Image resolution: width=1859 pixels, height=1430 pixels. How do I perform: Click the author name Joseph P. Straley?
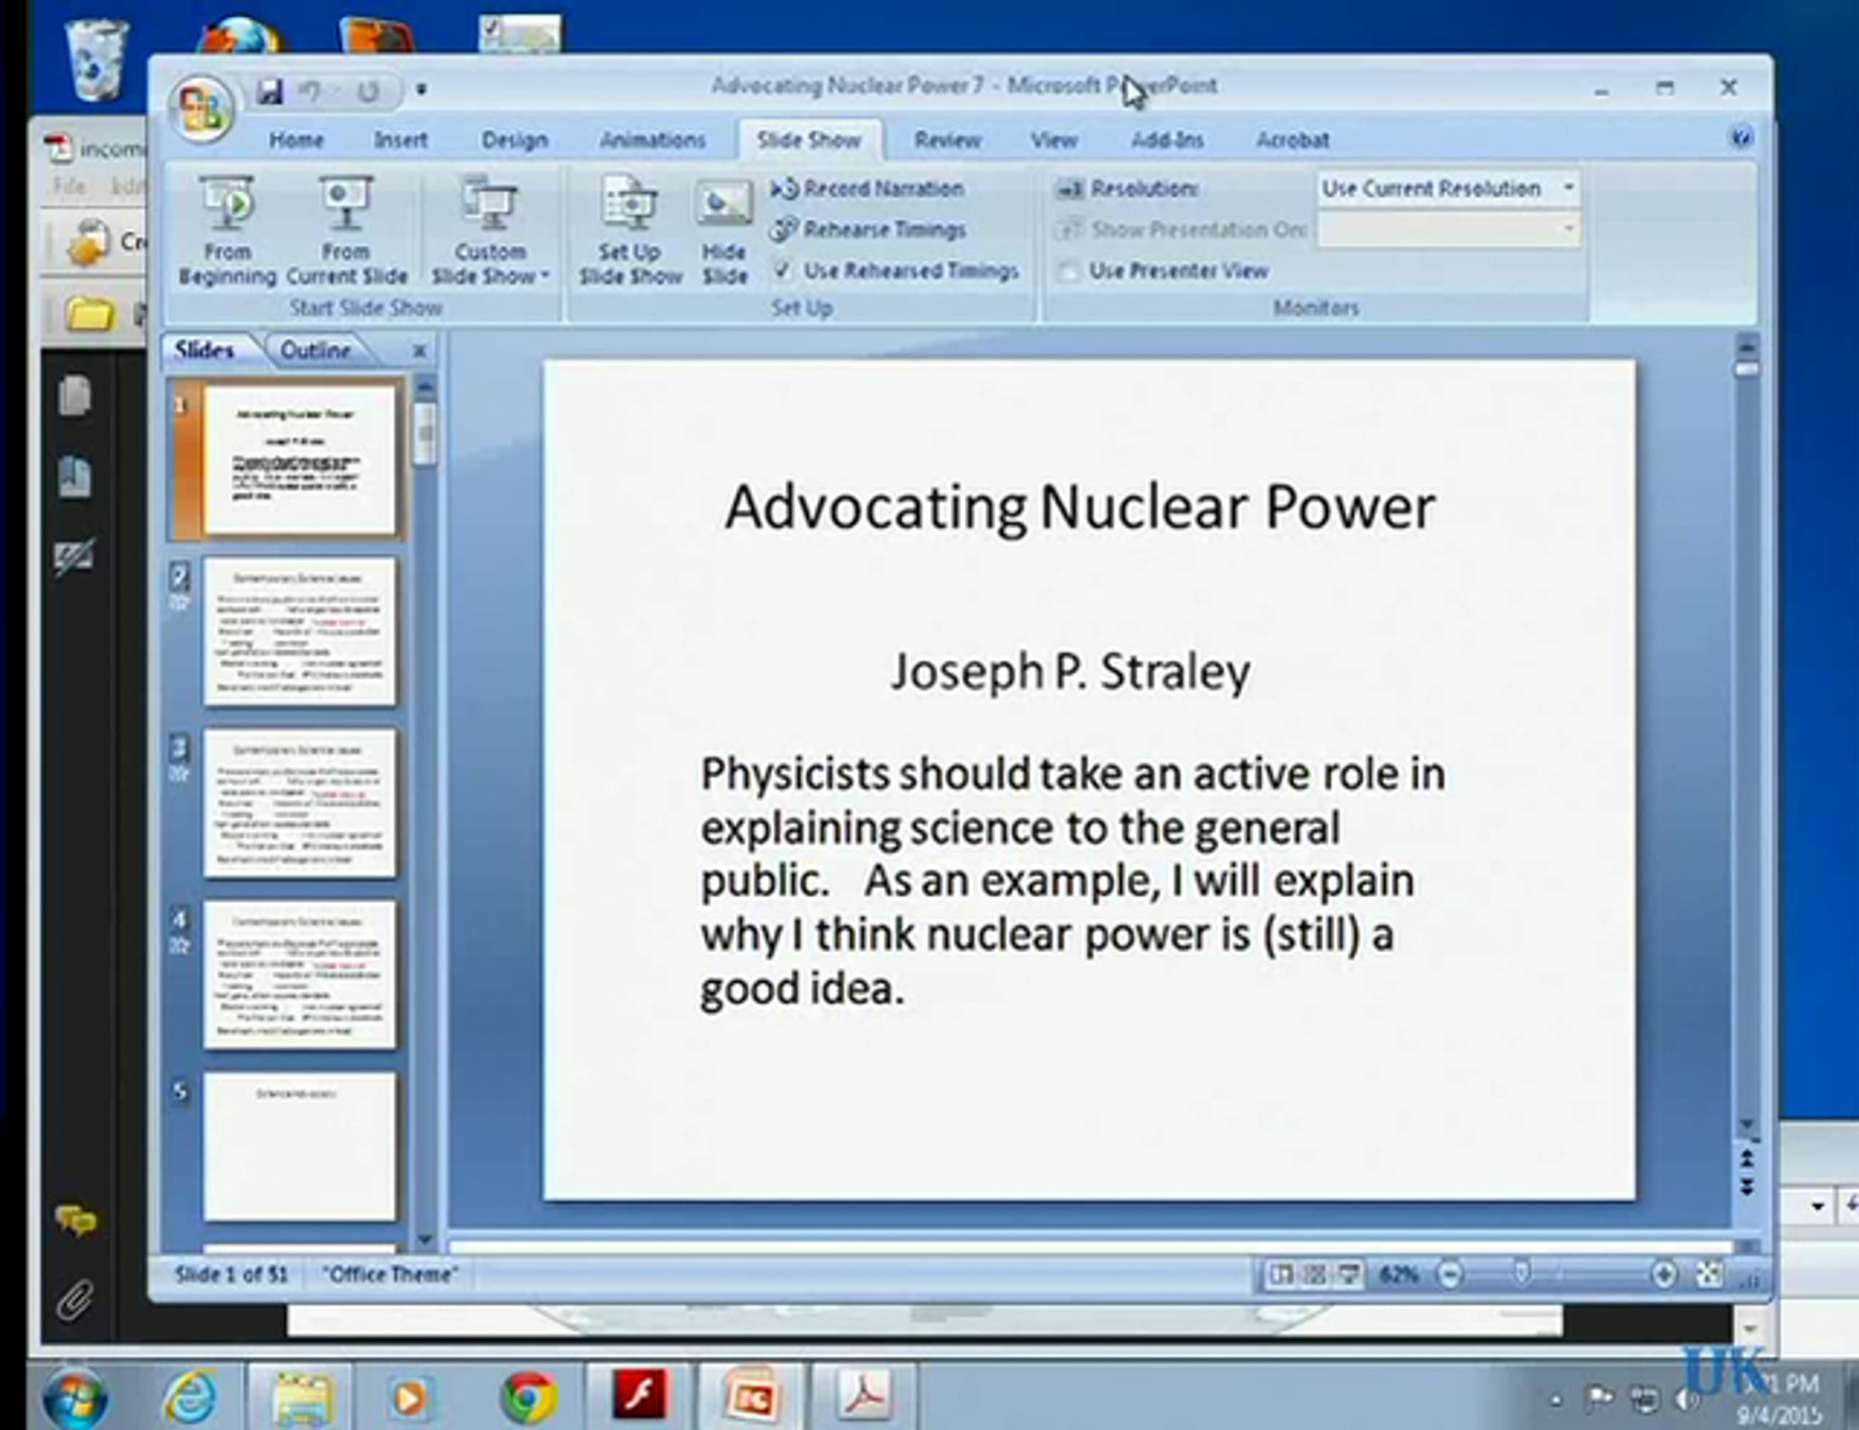[x=1070, y=672]
